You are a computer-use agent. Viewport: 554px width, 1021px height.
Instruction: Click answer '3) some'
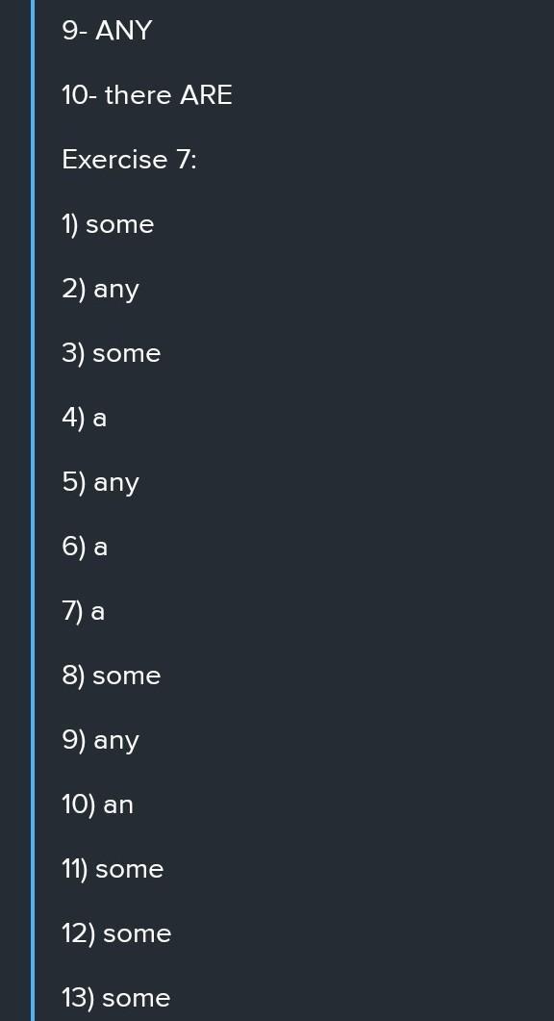(112, 353)
